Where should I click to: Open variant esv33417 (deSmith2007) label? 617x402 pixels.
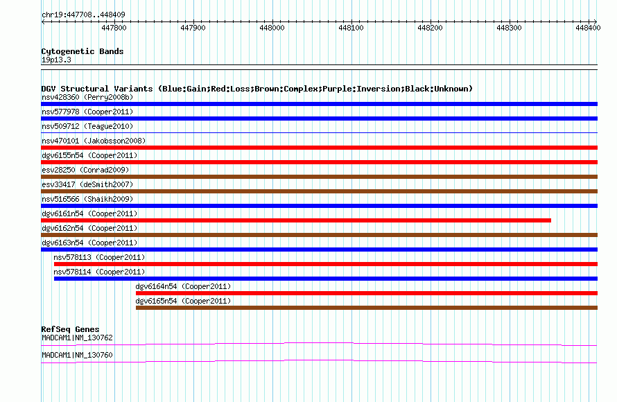[x=87, y=184]
